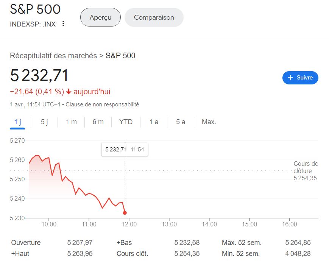Select the 1 j time range
Image resolution: width=329 pixels, height=265 pixels.
point(17,122)
